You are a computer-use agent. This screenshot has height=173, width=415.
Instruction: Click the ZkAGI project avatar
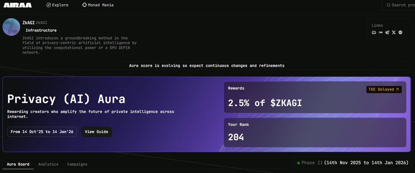11,27
